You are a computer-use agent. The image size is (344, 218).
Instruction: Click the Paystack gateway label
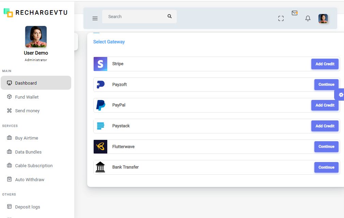(121, 126)
